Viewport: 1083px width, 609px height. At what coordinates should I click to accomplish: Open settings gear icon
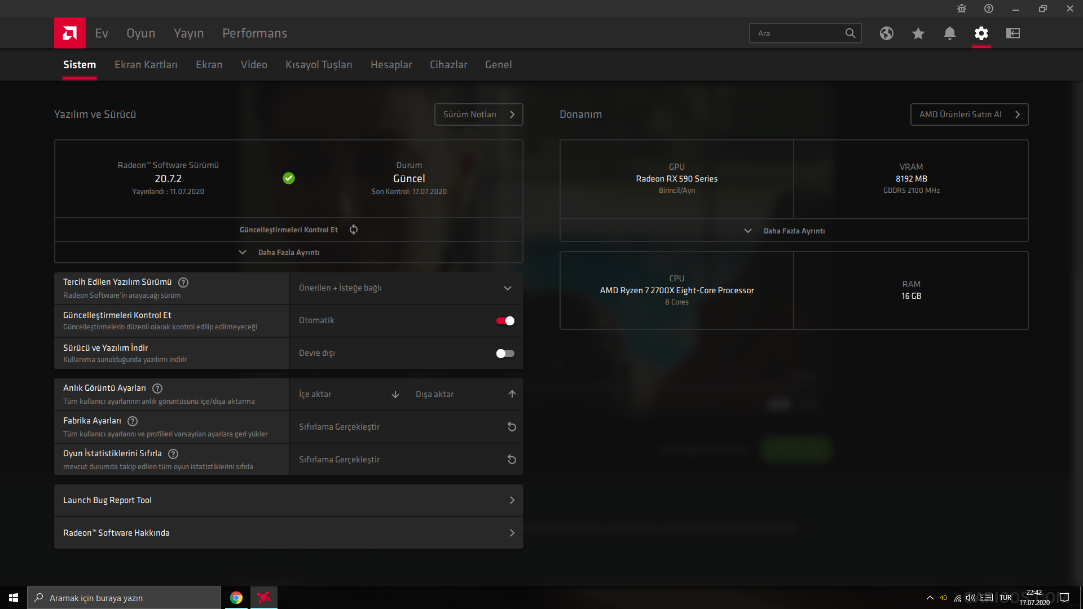981,33
